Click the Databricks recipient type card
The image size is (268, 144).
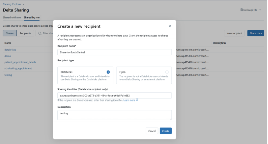(x=85, y=75)
